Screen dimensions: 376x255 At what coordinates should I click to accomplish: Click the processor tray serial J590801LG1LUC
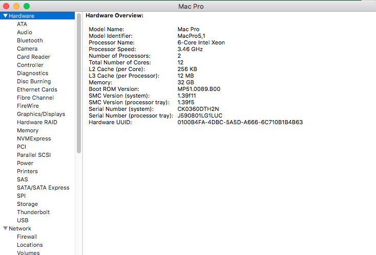click(x=200, y=115)
